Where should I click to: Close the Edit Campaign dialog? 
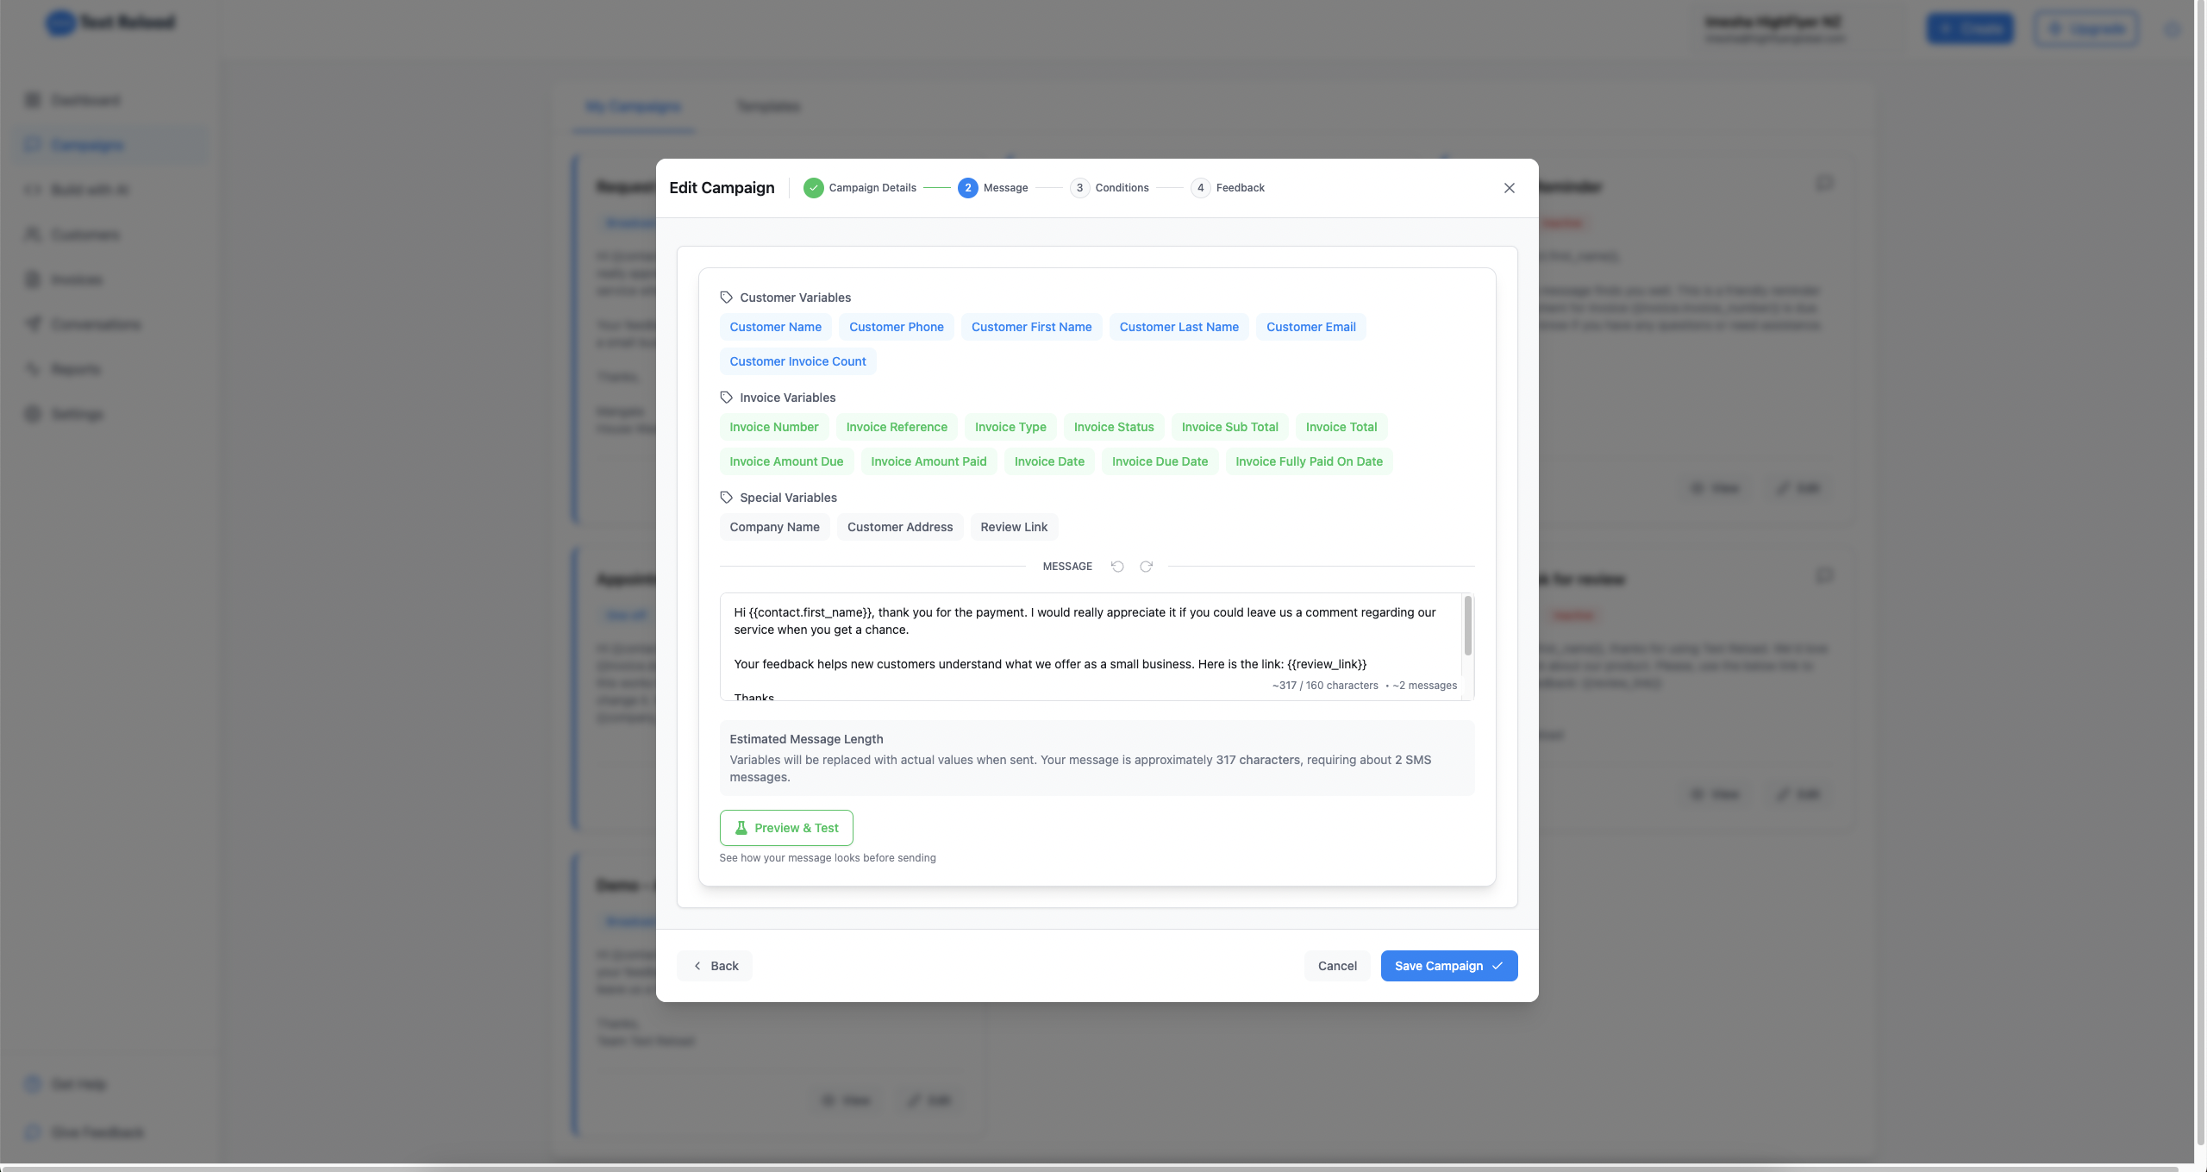(1509, 188)
